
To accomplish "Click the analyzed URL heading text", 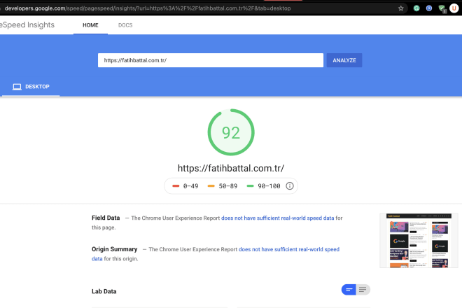I will (231, 168).
